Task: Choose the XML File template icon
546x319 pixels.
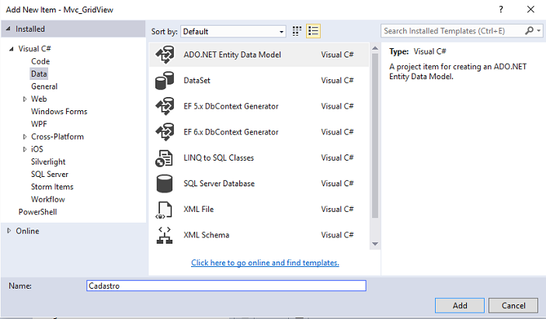Action: pos(164,210)
